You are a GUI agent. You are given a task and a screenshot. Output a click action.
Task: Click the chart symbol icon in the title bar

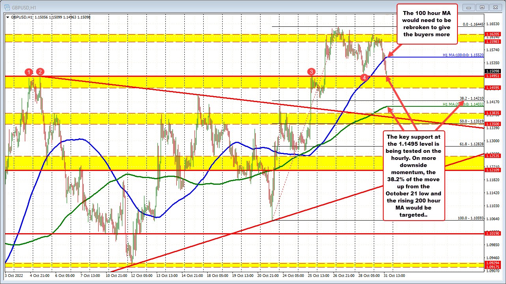click(8, 7)
